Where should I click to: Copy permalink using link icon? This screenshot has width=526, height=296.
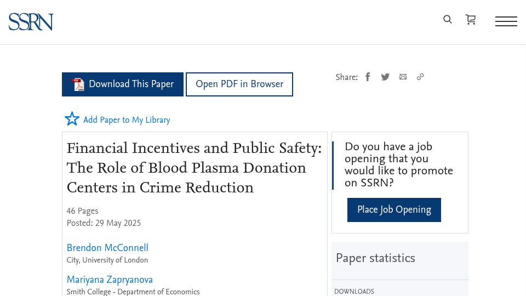[x=420, y=77]
